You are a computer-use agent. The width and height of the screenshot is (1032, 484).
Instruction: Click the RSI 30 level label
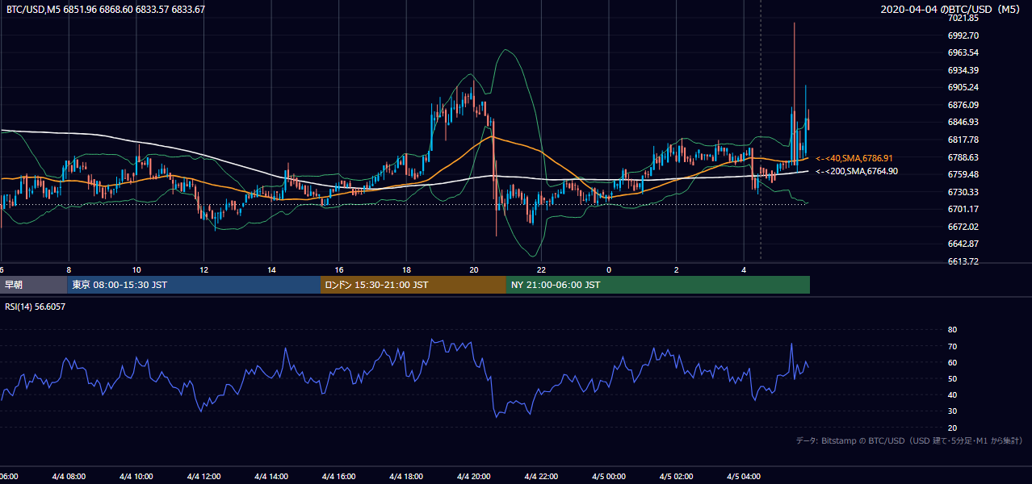click(952, 411)
